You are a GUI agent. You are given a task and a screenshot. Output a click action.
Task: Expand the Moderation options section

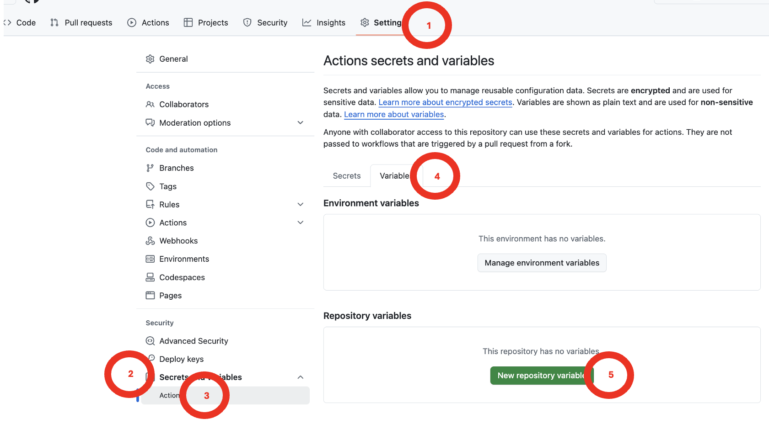[x=300, y=123]
